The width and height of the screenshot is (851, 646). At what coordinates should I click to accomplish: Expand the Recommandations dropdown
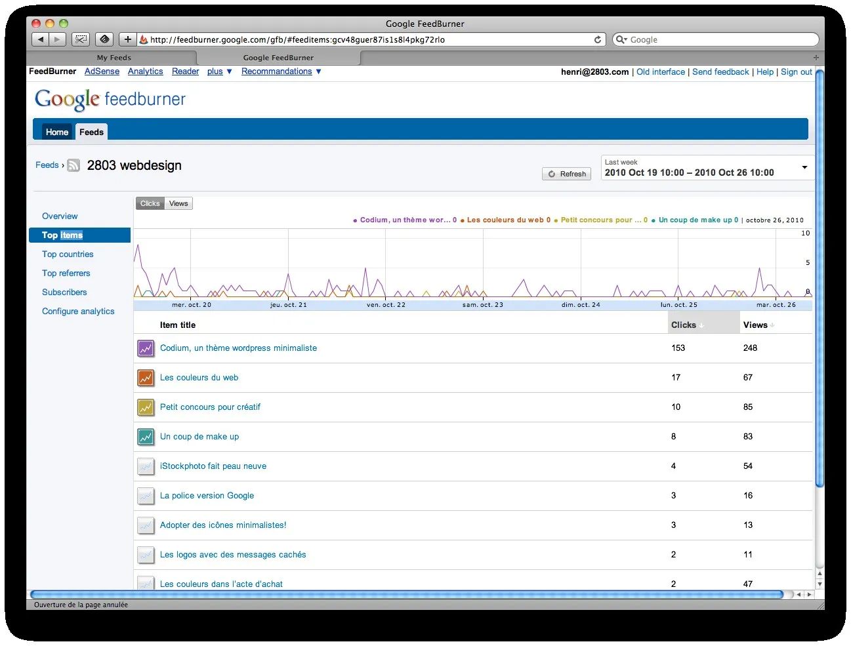tap(281, 71)
